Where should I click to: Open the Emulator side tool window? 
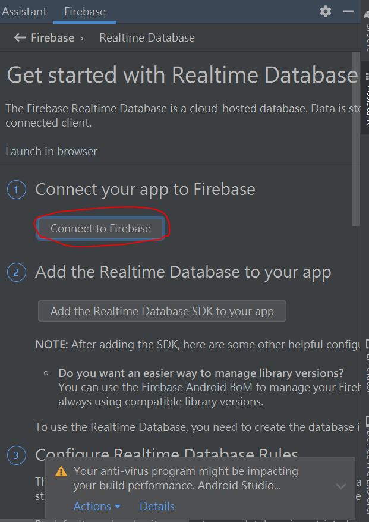(366, 364)
